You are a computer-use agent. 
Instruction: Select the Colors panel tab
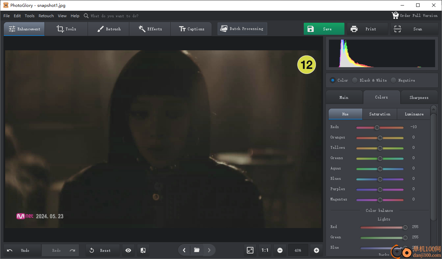pyautogui.click(x=382, y=97)
